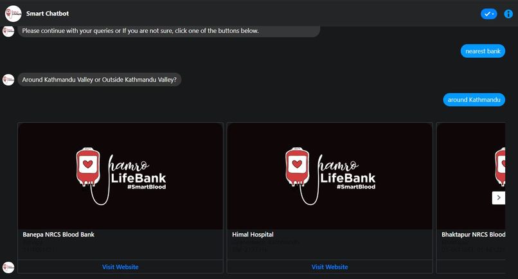Viewport: 518px width, 279px height.
Task: Open the Smart Chatbot profile picture in header
Action: 13,14
